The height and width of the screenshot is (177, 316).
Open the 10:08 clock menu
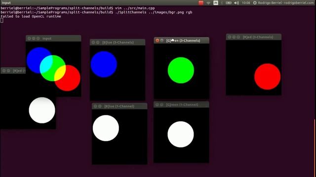pos(246,3)
